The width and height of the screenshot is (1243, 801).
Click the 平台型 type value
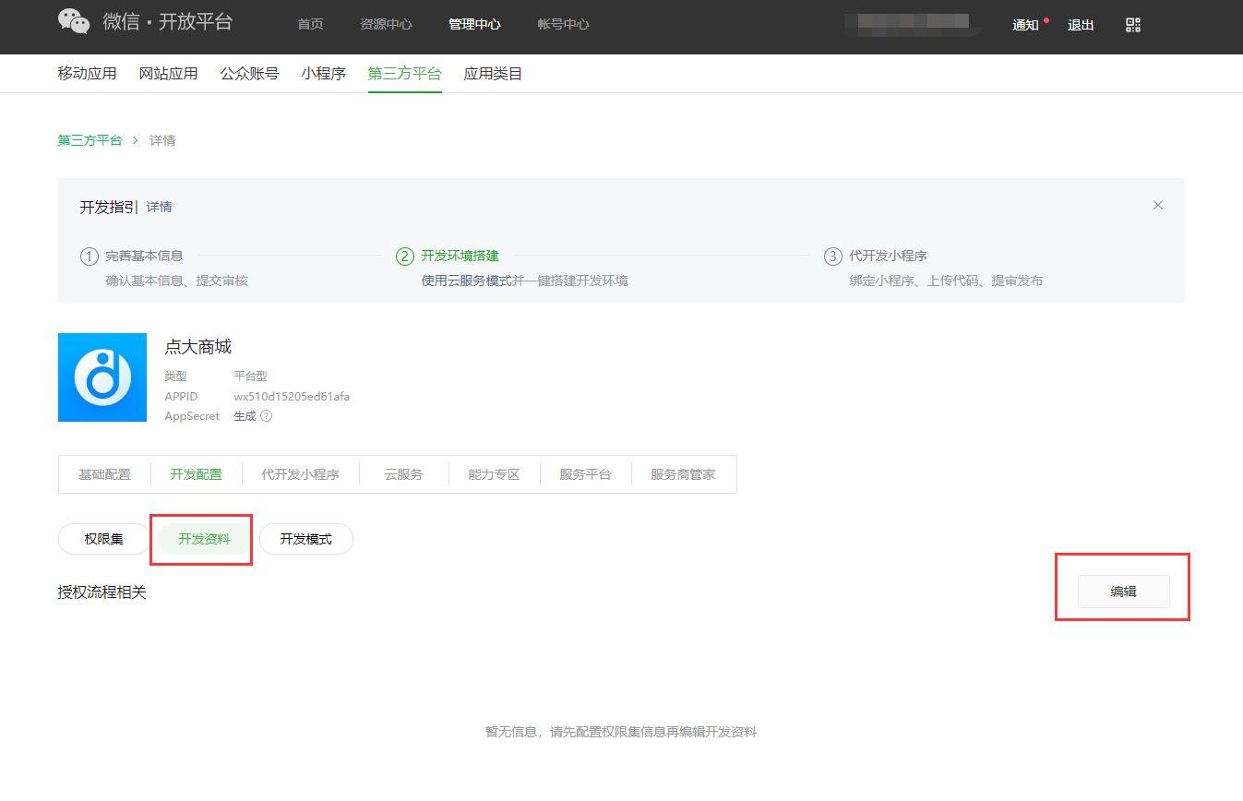pyautogui.click(x=251, y=377)
